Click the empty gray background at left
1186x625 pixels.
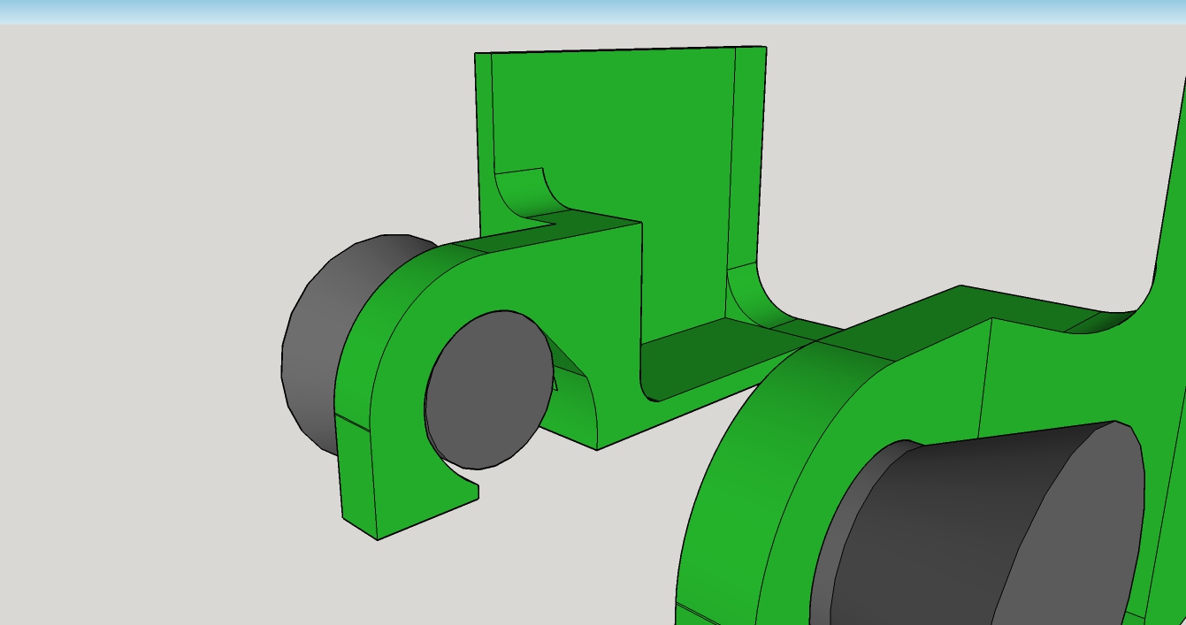click(133, 309)
